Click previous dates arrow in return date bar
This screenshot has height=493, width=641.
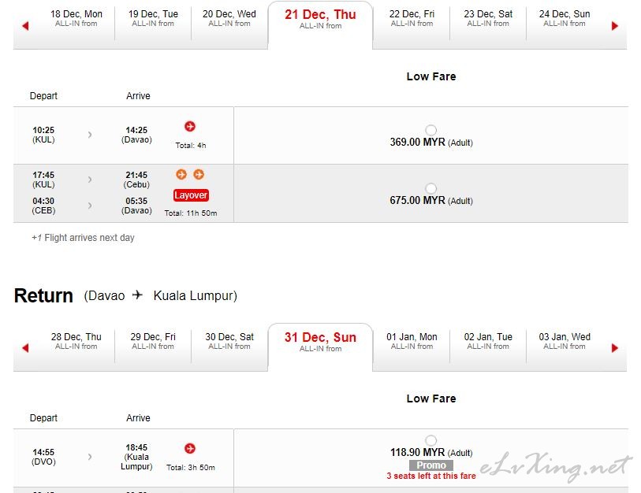click(25, 348)
